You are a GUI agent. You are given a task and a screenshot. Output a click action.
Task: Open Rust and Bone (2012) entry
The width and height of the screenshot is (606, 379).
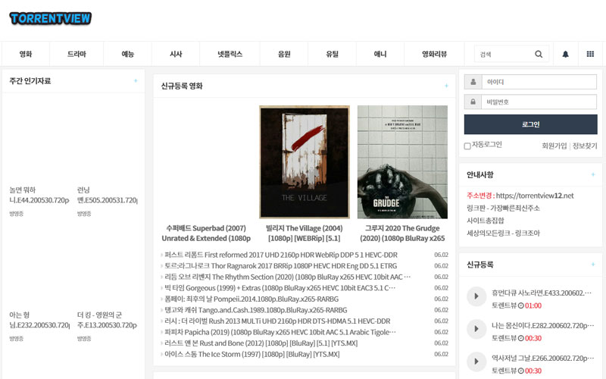tap(261, 343)
